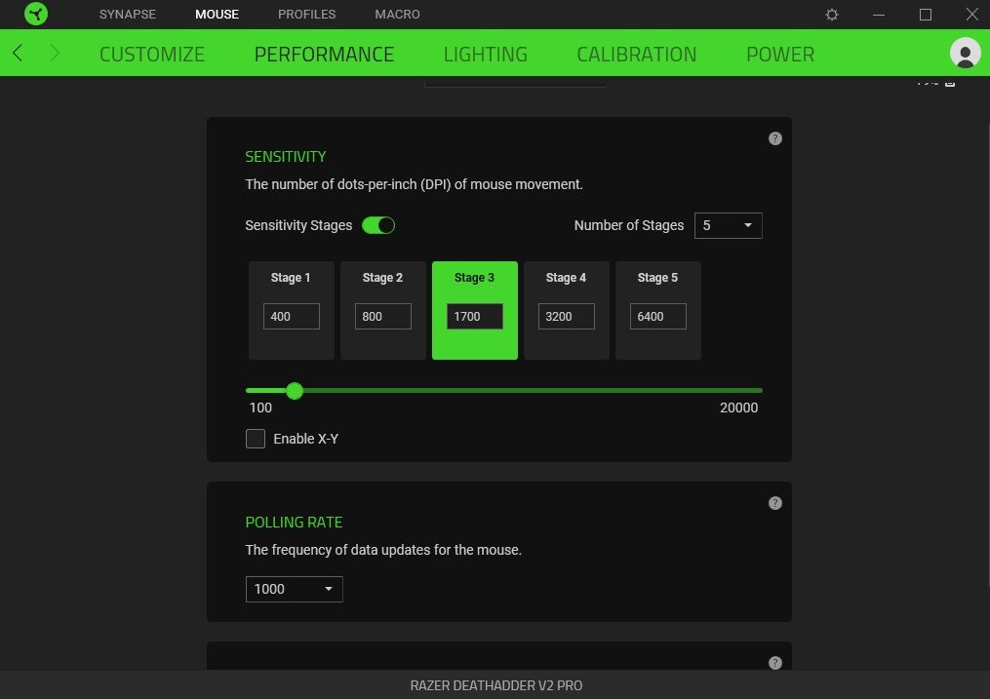Enable the X-Y checkbox

(x=256, y=439)
